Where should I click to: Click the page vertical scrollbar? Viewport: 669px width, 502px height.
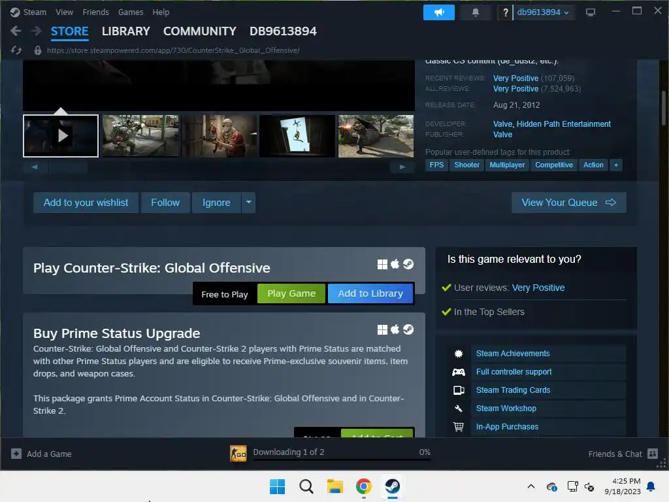[664, 108]
